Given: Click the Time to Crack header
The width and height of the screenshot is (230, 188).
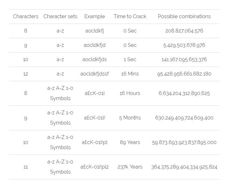Looking at the screenshot, I should [x=130, y=16].
